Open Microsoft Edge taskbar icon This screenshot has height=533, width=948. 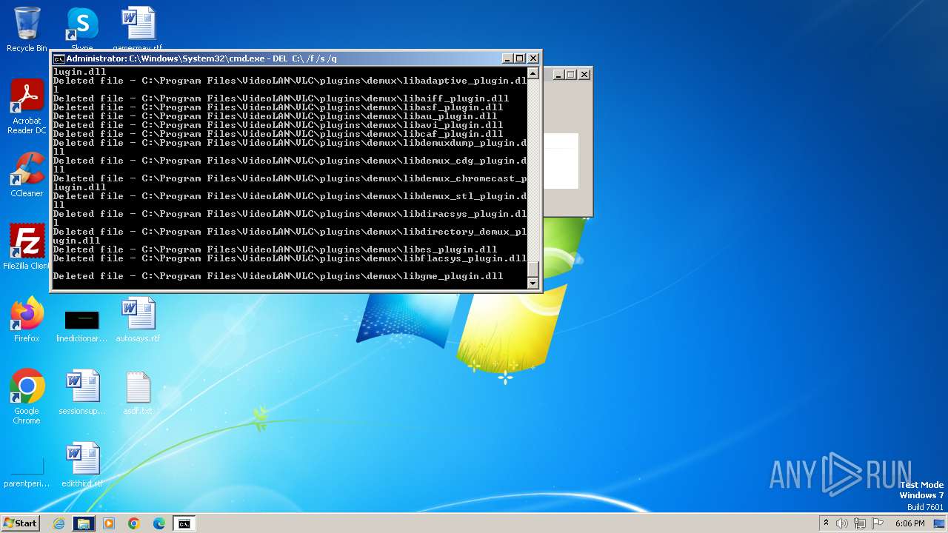tap(159, 523)
